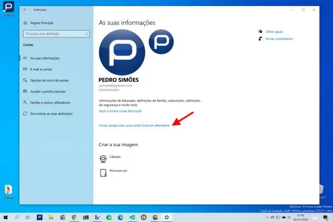This screenshot has height=222, width=333.
Task: Click the small secondary profile picture
Action: coord(161,42)
